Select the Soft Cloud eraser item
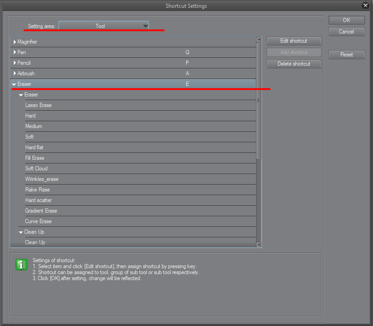 pyautogui.click(x=36, y=169)
